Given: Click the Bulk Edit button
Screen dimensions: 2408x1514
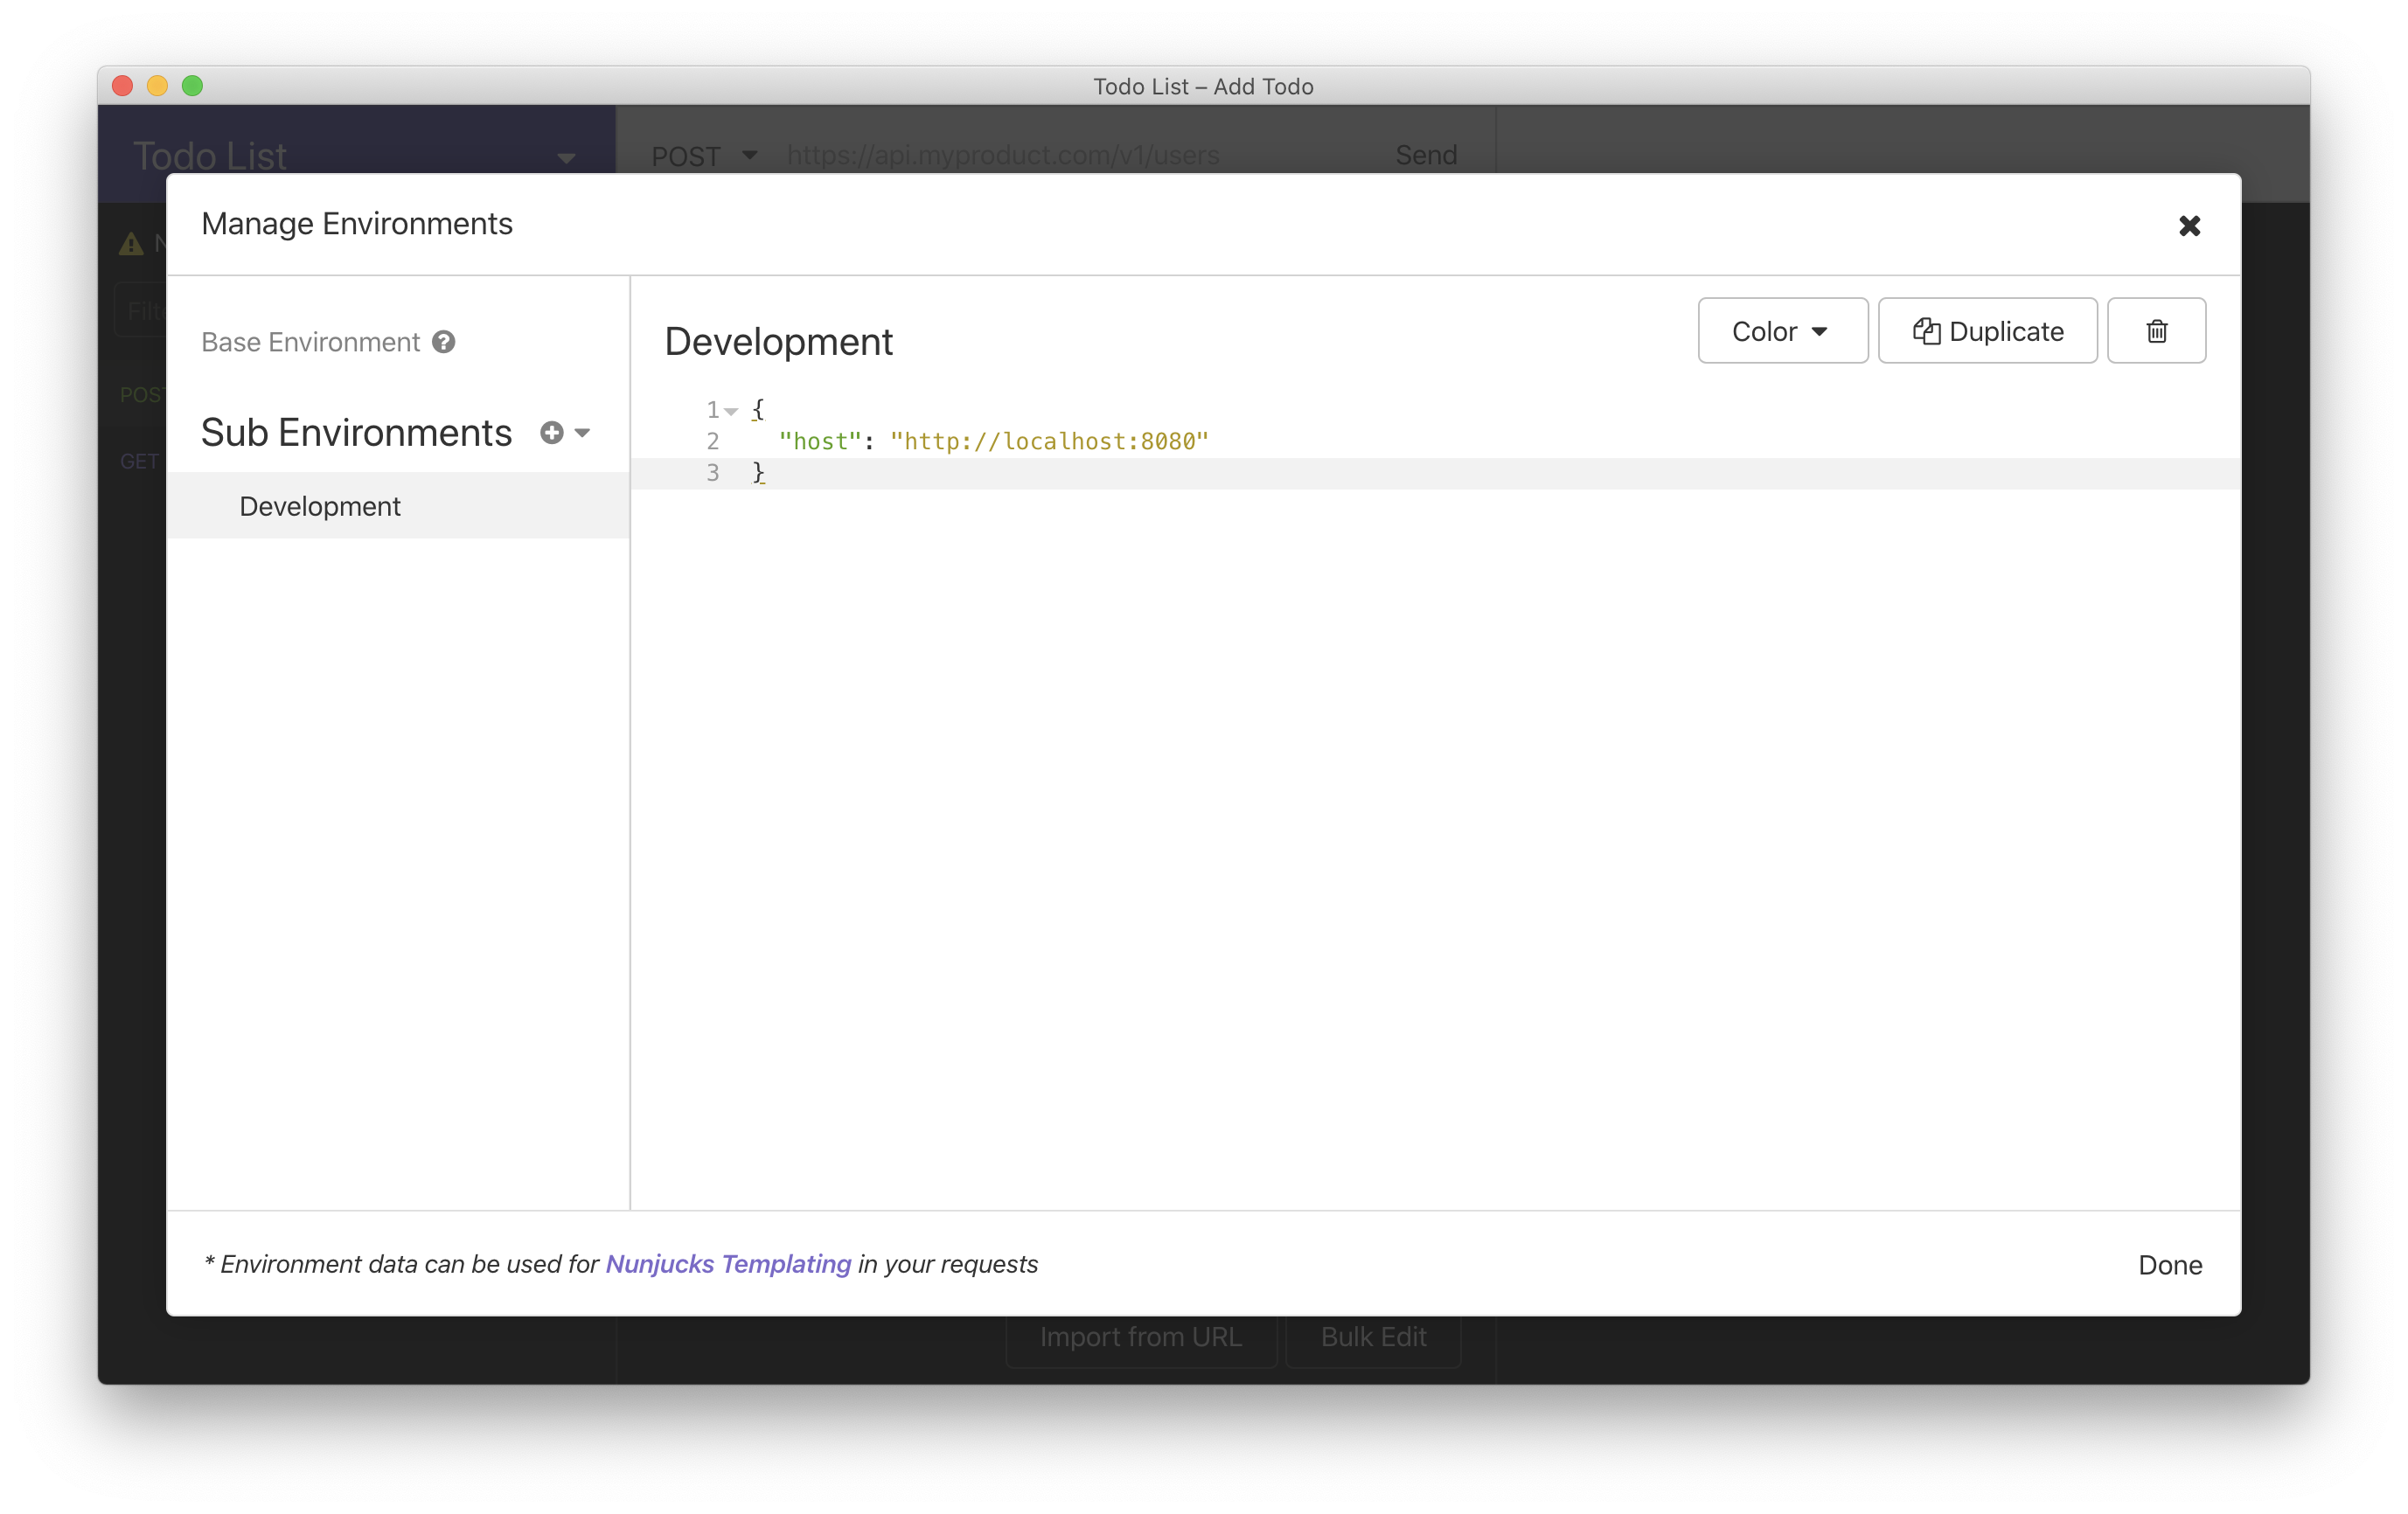Looking at the screenshot, I should pos(1373,1337).
